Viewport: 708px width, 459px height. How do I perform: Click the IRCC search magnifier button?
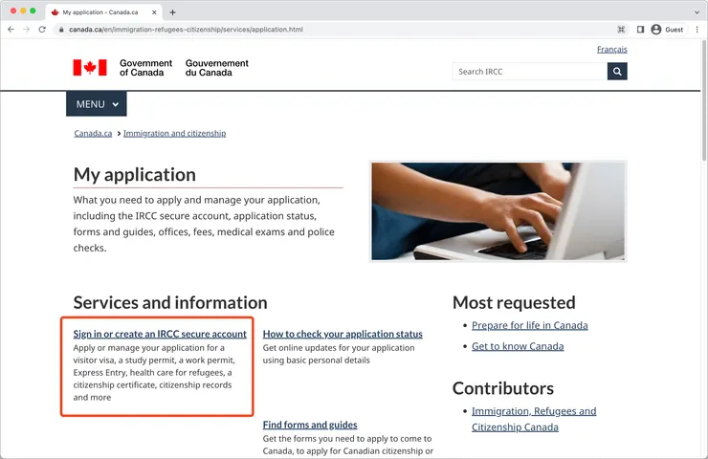click(x=617, y=72)
